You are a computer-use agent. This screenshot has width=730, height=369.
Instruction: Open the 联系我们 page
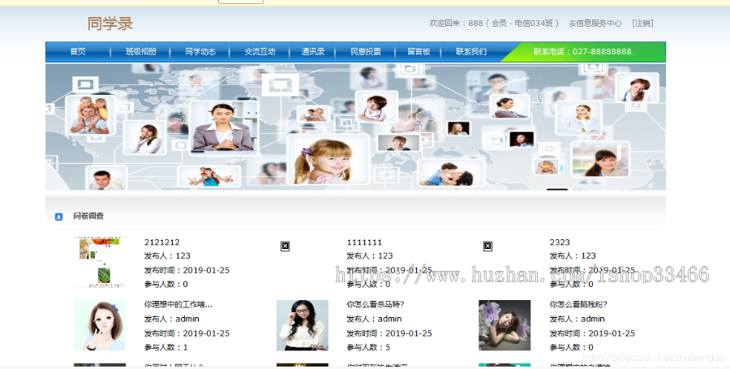pos(471,52)
